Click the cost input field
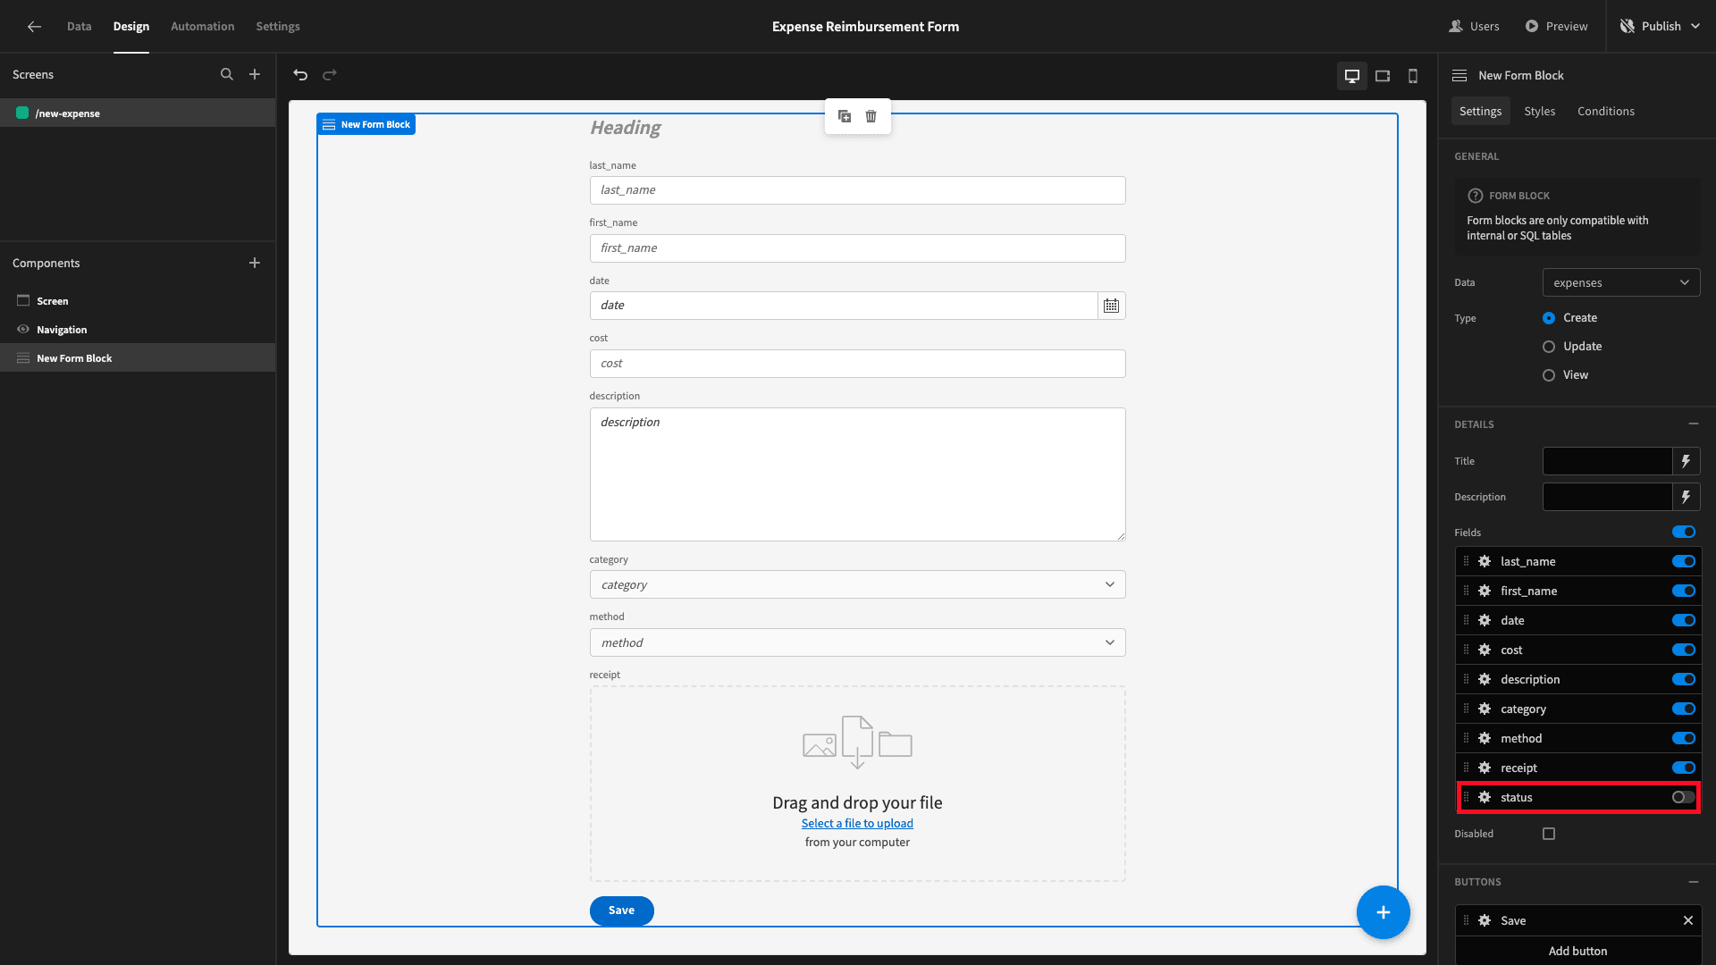Screen dimensions: 1716x965 (857, 364)
